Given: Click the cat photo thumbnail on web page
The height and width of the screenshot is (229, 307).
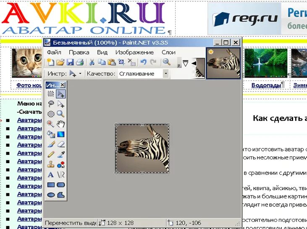Looking at the screenshot, I should tap(27, 63).
